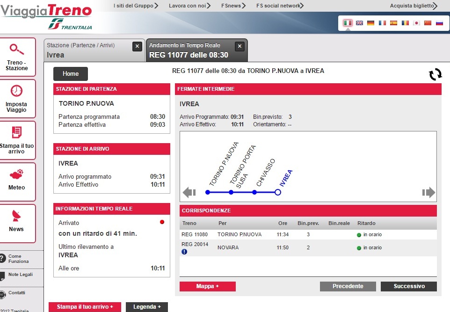This screenshot has width=450, height=312.
Task: Open Stampa il tuo arrivo sidebar icon
Action: [x=17, y=132]
